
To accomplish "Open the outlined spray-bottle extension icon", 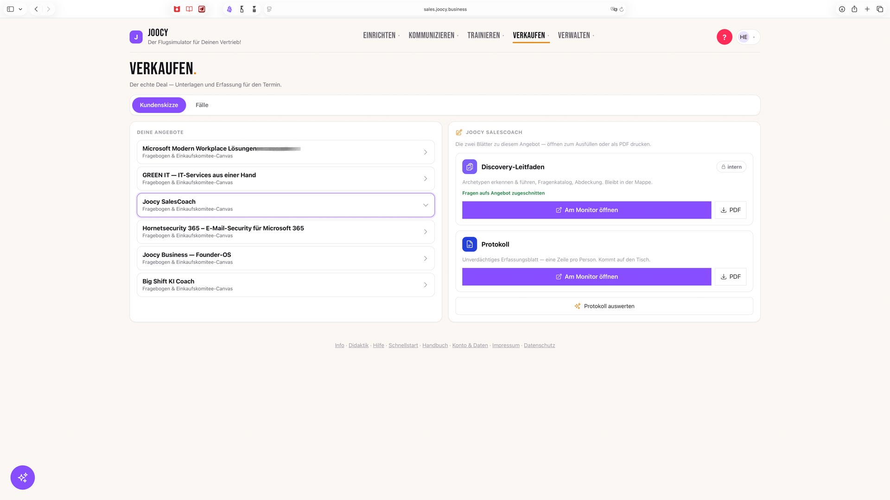I will pos(242,9).
